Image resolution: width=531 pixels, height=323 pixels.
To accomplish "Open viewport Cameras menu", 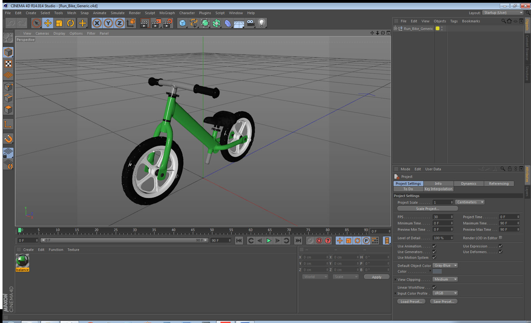I will click(x=42, y=33).
